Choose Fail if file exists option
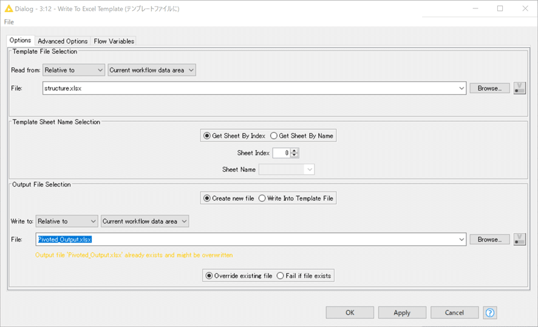 point(281,276)
